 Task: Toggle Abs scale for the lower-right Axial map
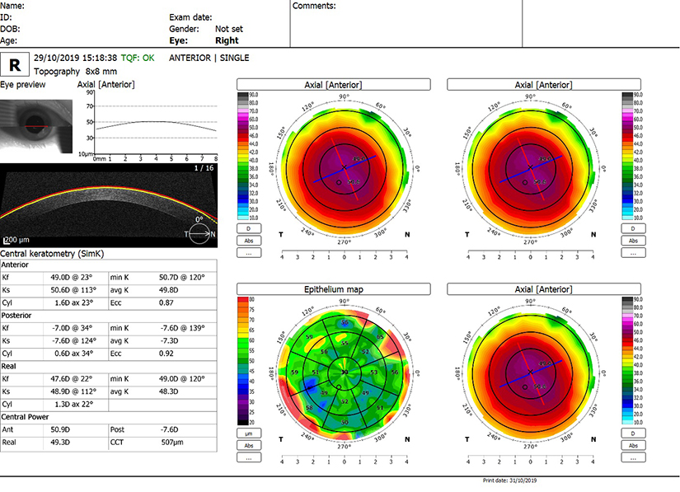click(633, 446)
